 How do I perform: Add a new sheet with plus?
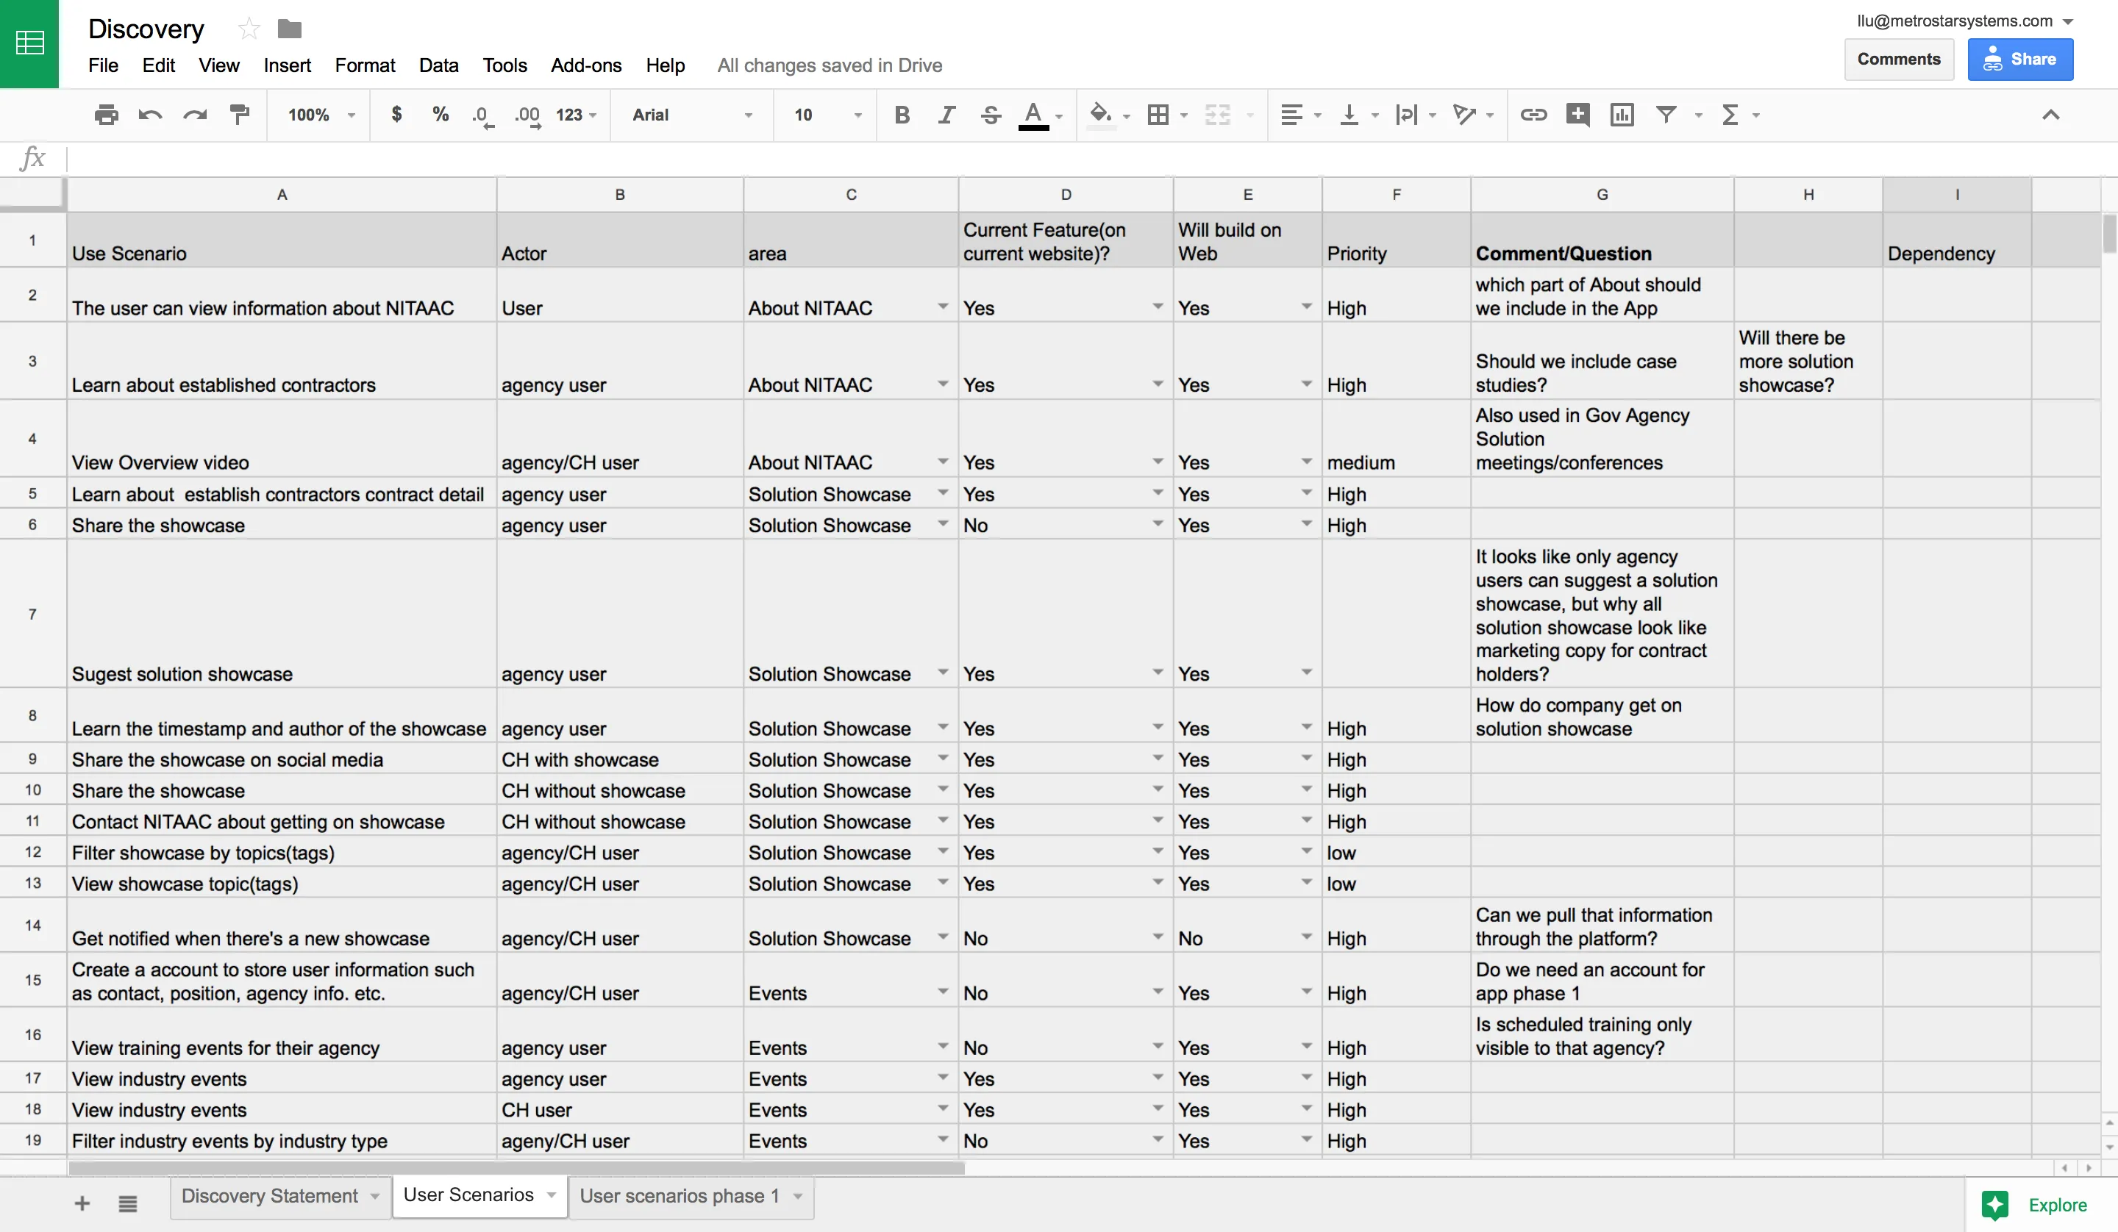coord(82,1203)
